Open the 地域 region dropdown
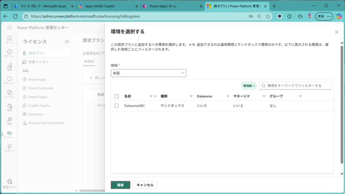The height and width of the screenshot is (194, 345). (148, 73)
